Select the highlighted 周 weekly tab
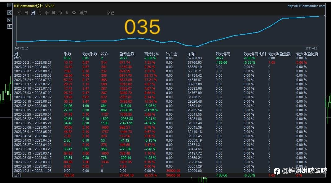The width and height of the screenshot is (331, 183). point(33,13)
